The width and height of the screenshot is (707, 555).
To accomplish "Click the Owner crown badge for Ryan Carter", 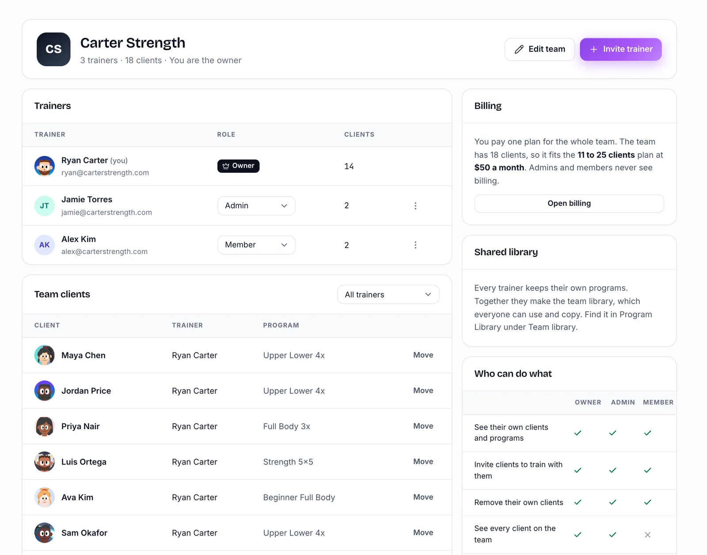I will (239, 166).
